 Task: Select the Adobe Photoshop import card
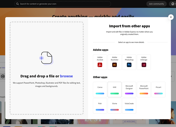[129, 62]
